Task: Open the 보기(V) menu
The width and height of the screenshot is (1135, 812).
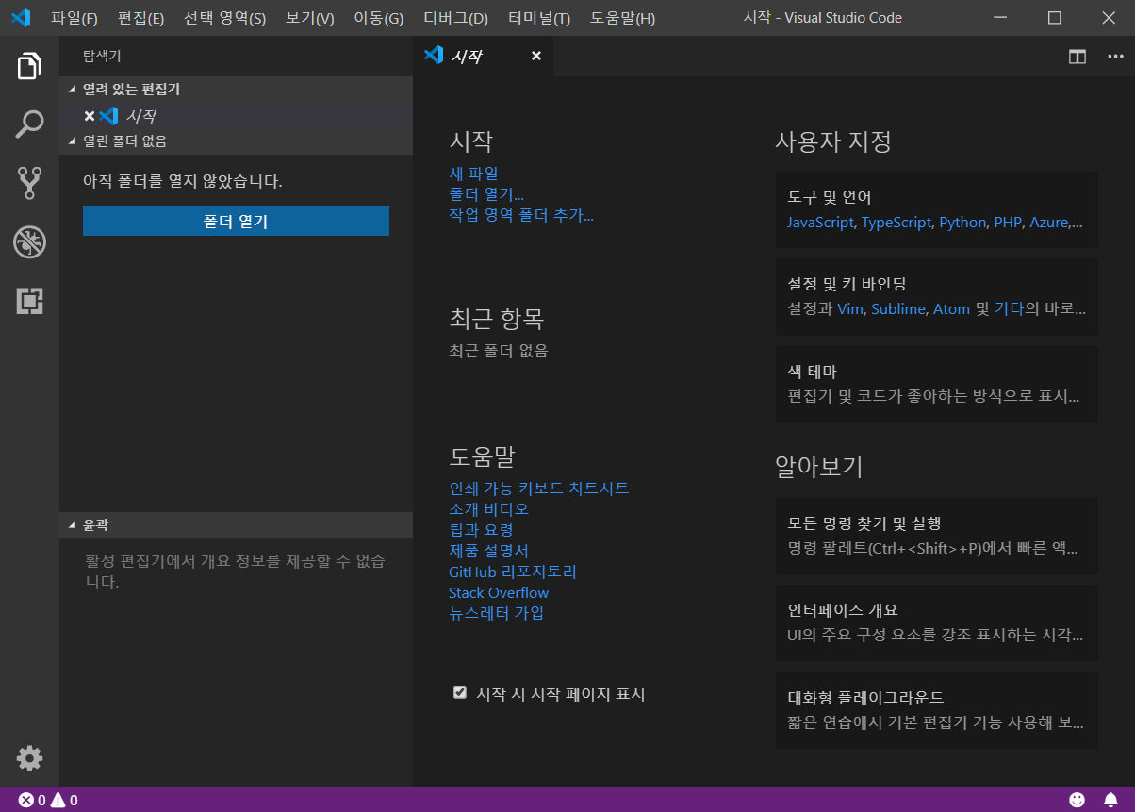Action: [x=309, y=18]
